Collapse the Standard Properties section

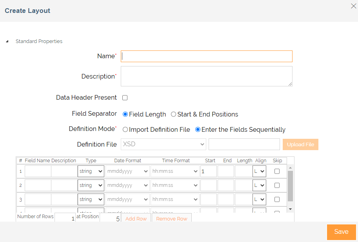click(7, 41)
